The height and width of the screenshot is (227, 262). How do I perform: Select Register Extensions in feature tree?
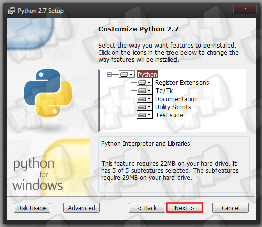182,83
